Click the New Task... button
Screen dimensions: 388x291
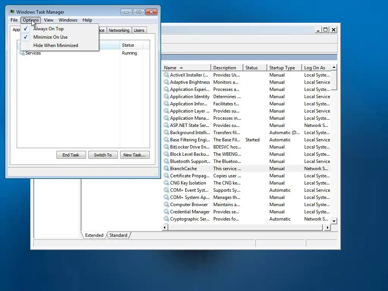[135, 155]
